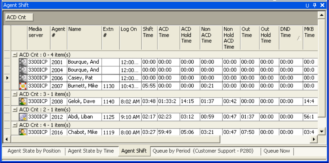
Task: Switch to Agent State by Time tab
Action: pyautogui.click(x=91, y=151)
